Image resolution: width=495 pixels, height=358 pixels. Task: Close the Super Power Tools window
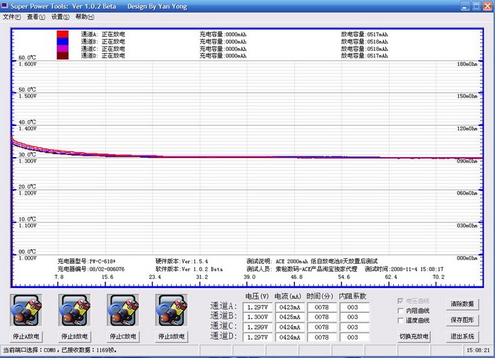coord(488,6)
